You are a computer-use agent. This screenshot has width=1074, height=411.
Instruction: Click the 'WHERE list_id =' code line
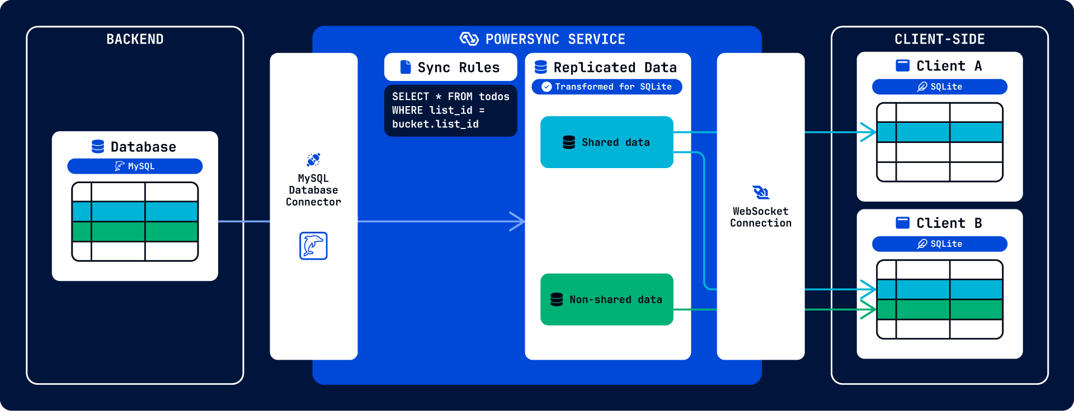(438, 111)
